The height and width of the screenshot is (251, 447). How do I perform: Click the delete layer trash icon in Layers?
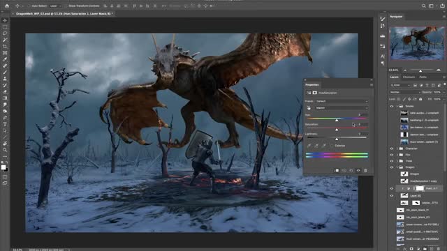pyautogui.click(x=439, y=249)
